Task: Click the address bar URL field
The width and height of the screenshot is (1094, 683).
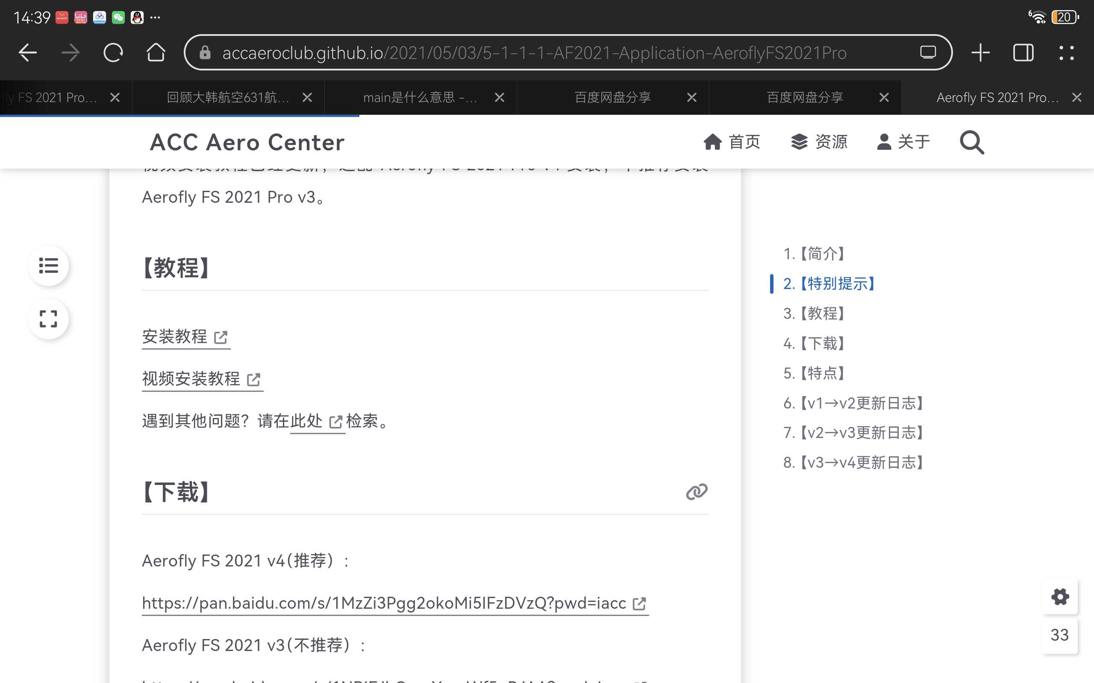Action: (x=533, y=53)
